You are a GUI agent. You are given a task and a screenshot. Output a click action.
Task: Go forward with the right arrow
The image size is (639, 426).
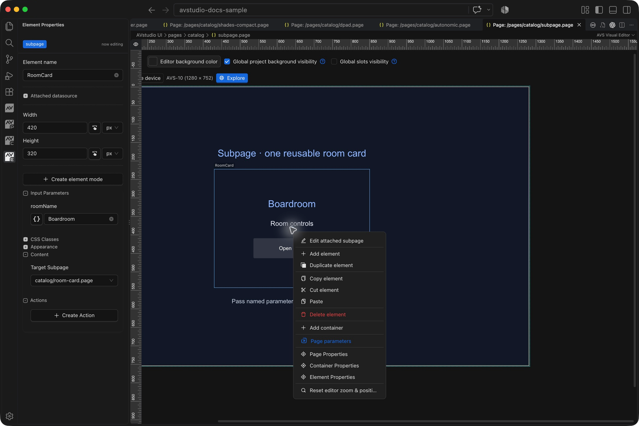(165, 10)
